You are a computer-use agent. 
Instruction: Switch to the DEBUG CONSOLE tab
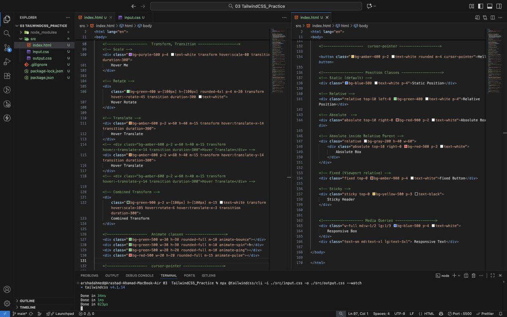[x=140, y=275]
